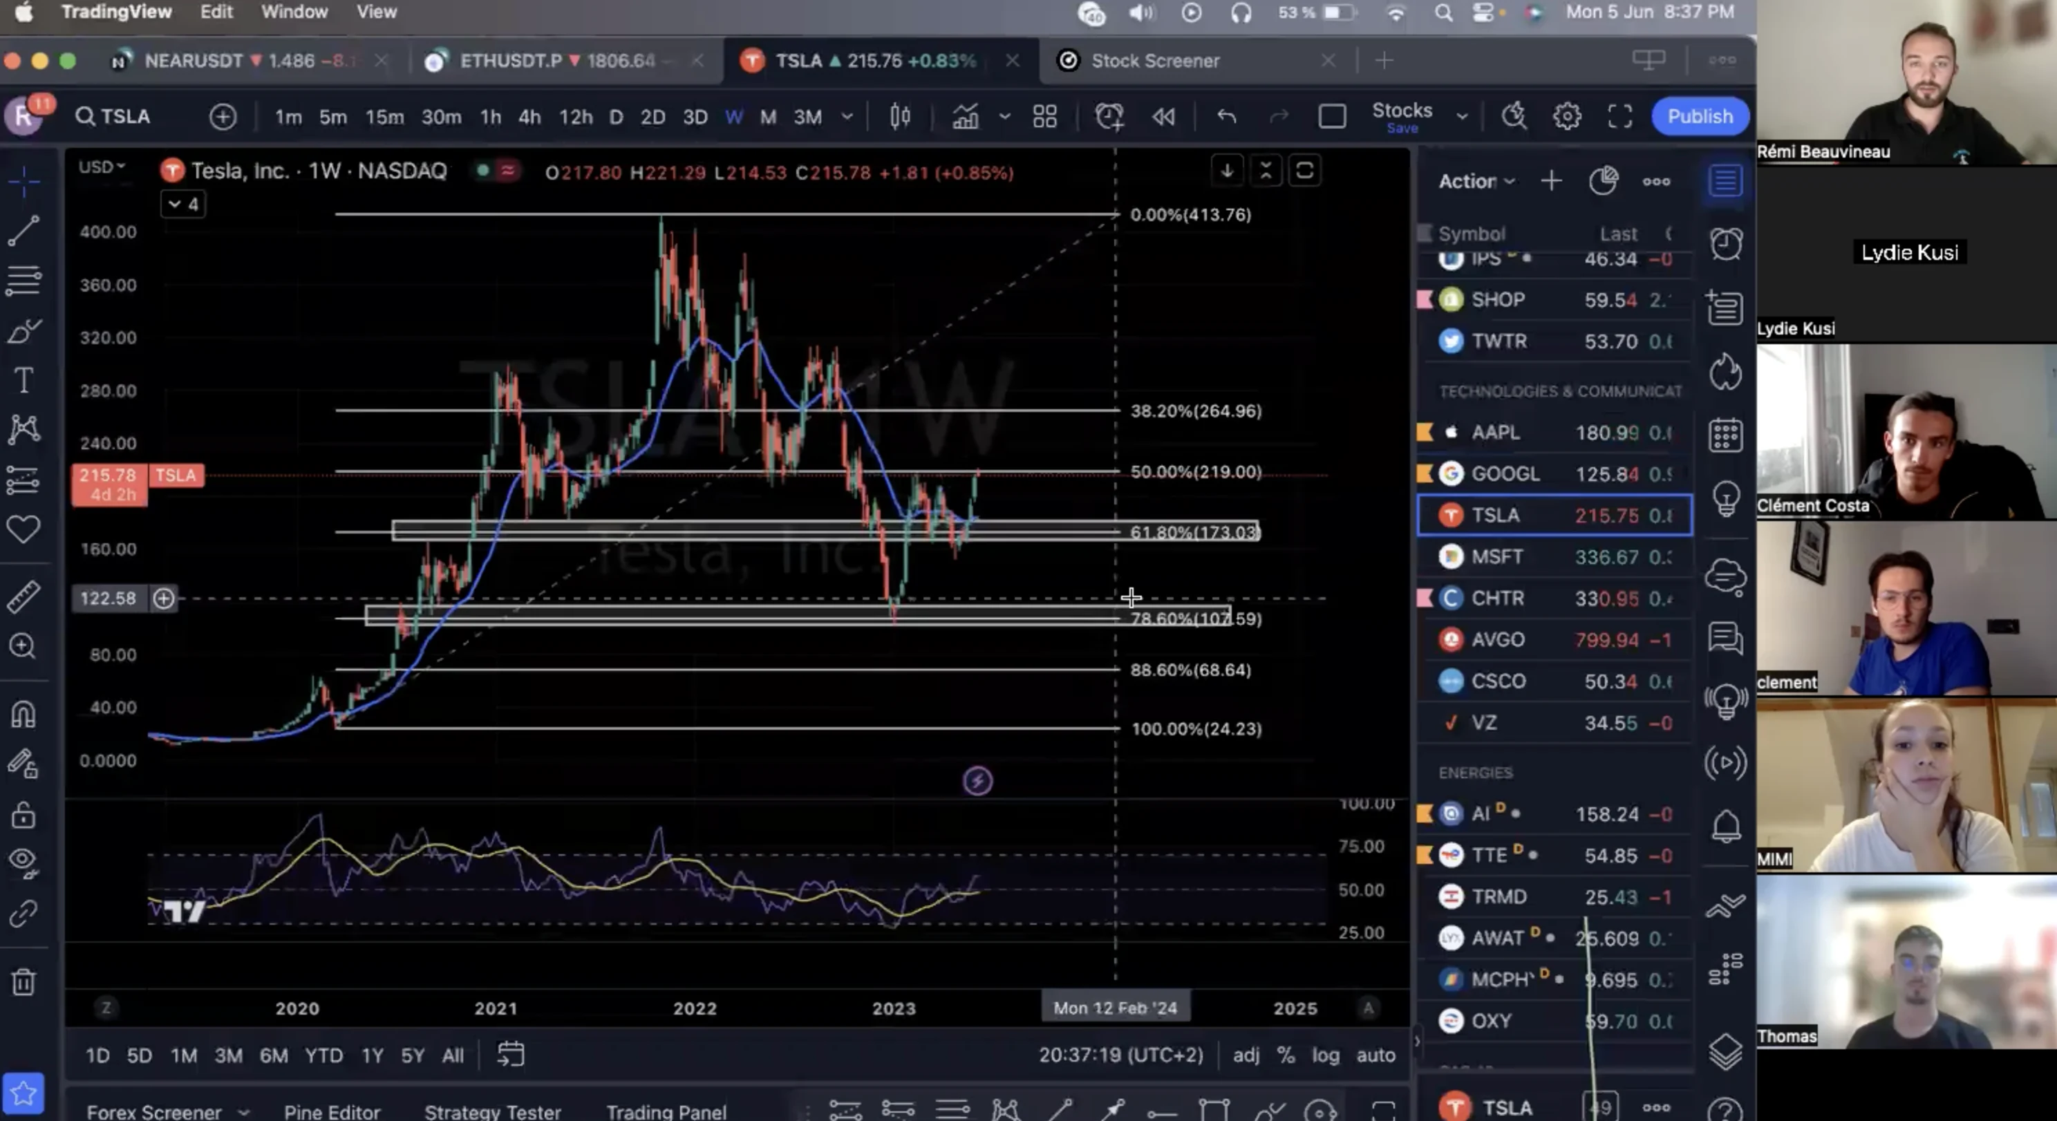This screenshot has width=2057, height=1121.
Task: Expand the collapsed indicators legend chevron
Action: (183, 205)
